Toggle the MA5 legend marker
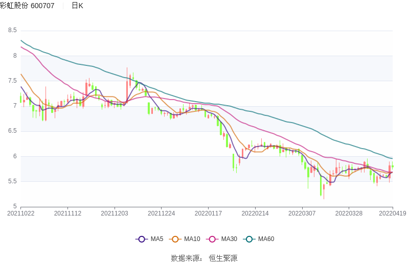 click(x=142, y=239)
